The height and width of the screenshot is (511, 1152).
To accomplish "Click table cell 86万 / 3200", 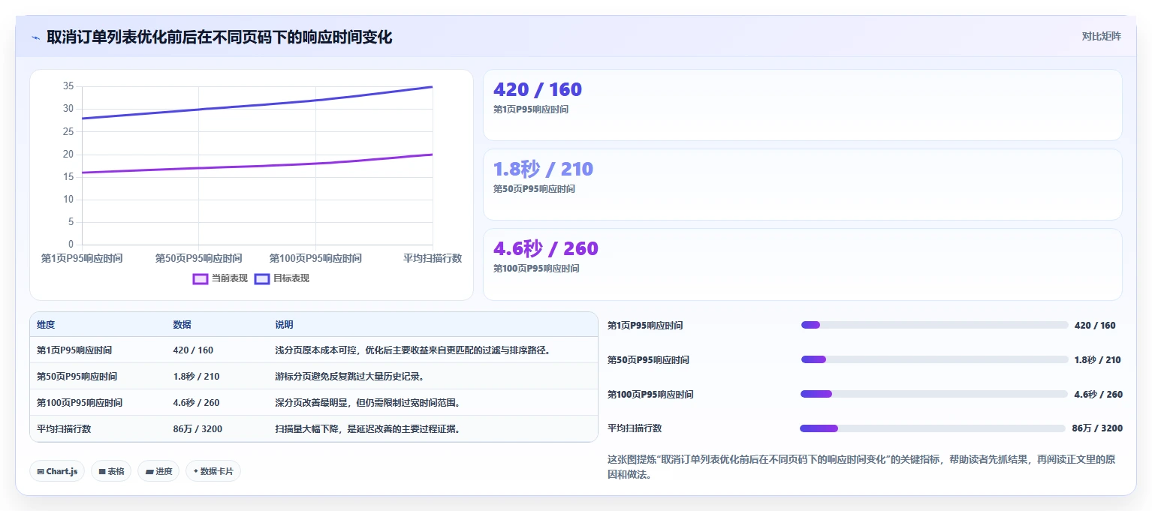I will [198, 429].
